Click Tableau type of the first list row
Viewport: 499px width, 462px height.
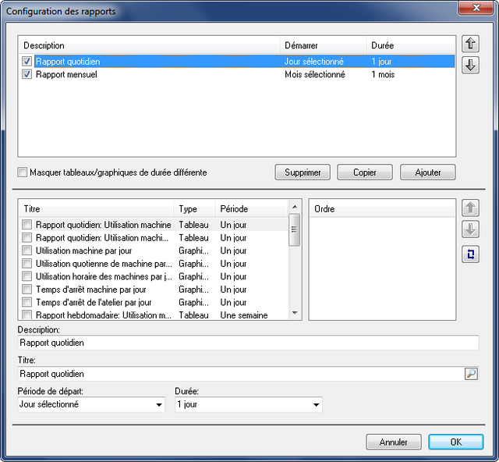pyautogui.click(x=193, y=225)
